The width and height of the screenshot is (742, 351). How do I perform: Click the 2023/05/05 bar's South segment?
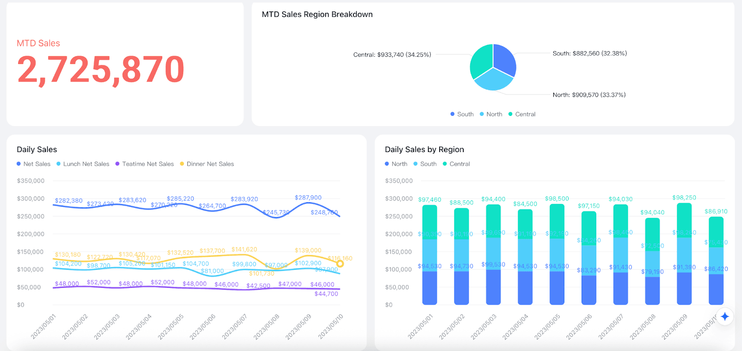coord(557,255)
